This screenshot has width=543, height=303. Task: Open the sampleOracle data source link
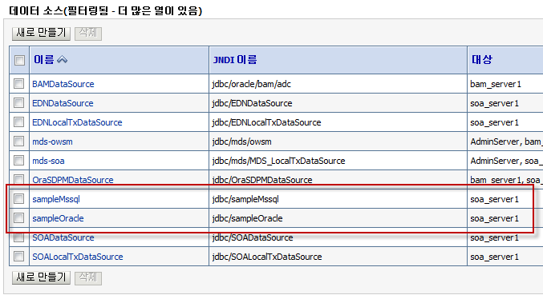click(x=58, y=218)
